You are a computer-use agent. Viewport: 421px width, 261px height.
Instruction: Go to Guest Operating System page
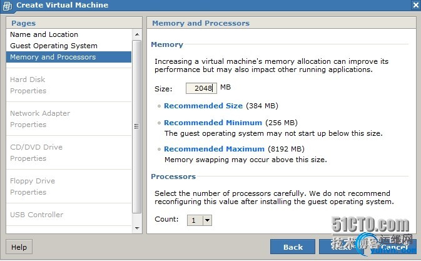pos(54,46)
